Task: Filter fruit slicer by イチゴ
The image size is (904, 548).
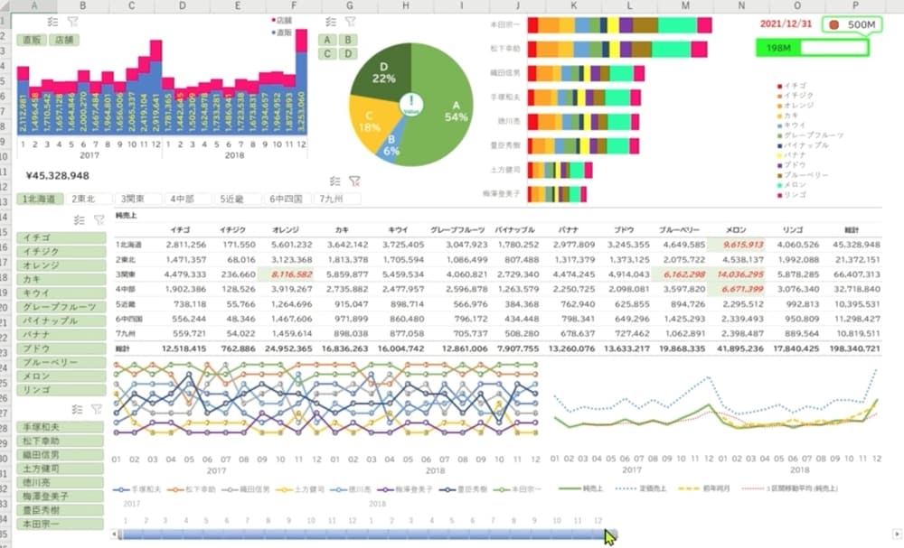Action: tap(61, 237)
